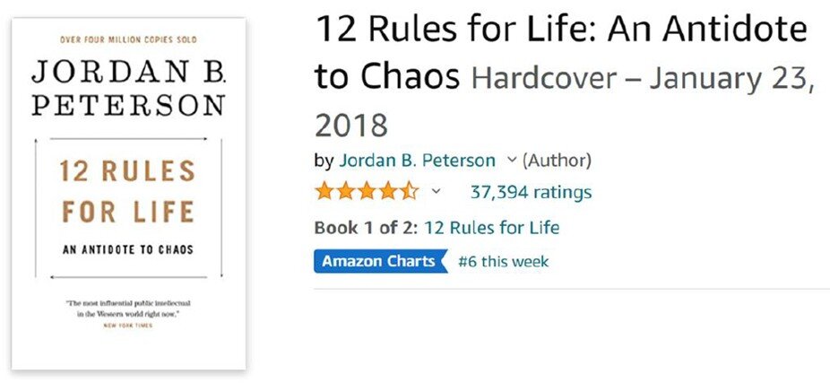Expand the chevron next to the author name
Screen dimensions: 830x383
(511, 159)
